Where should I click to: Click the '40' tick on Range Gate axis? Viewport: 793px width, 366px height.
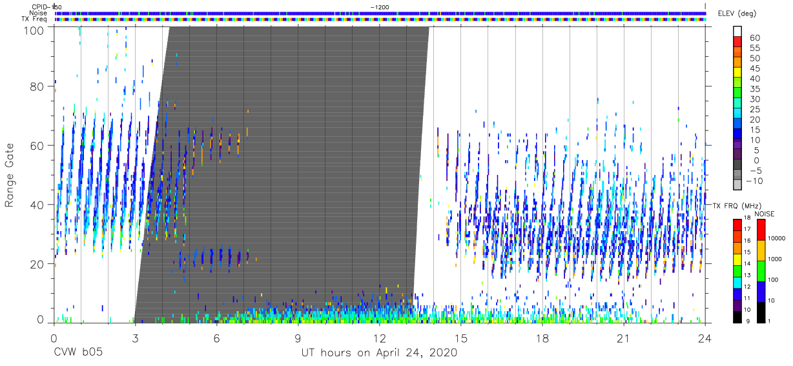pos(37,205)
